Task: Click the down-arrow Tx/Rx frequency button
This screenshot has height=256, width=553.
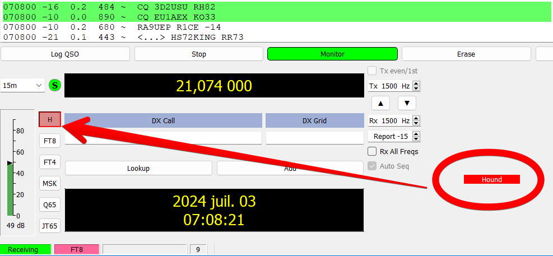Action: (407, 103)
